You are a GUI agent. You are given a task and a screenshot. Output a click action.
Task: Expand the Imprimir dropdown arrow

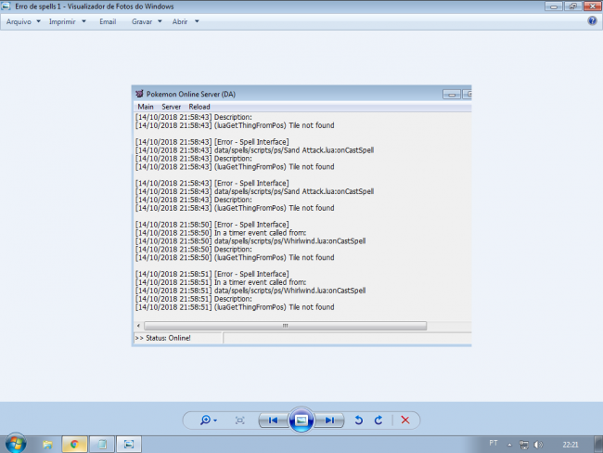coord(83,21)
